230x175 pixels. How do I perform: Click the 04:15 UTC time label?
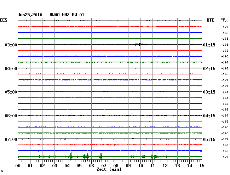tap(209, 116)
